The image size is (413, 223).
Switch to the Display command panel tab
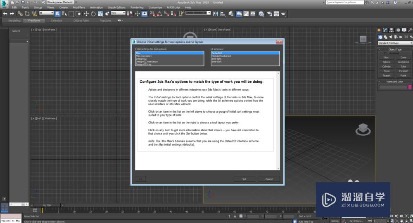tap(404, 30)
